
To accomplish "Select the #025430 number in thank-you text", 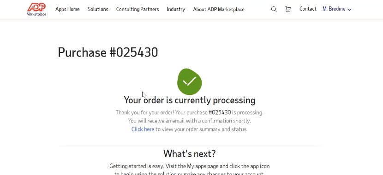I will point(220,112).
